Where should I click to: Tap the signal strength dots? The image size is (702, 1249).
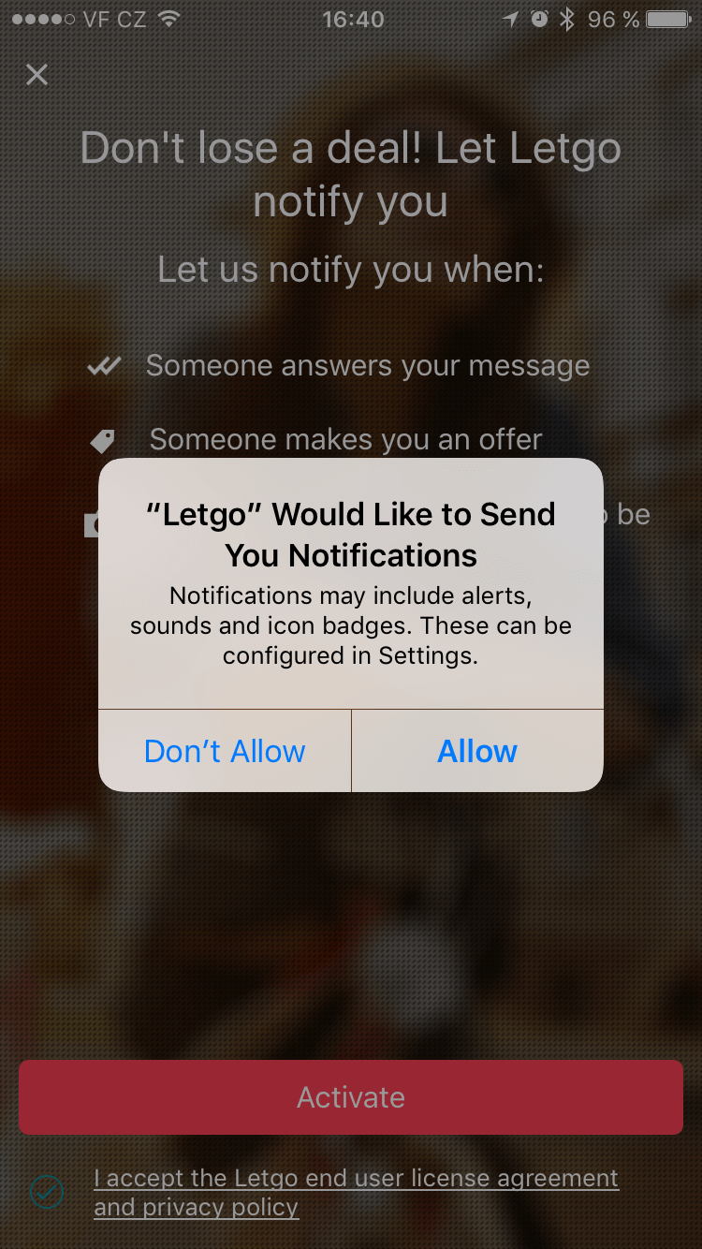[43, 19]
